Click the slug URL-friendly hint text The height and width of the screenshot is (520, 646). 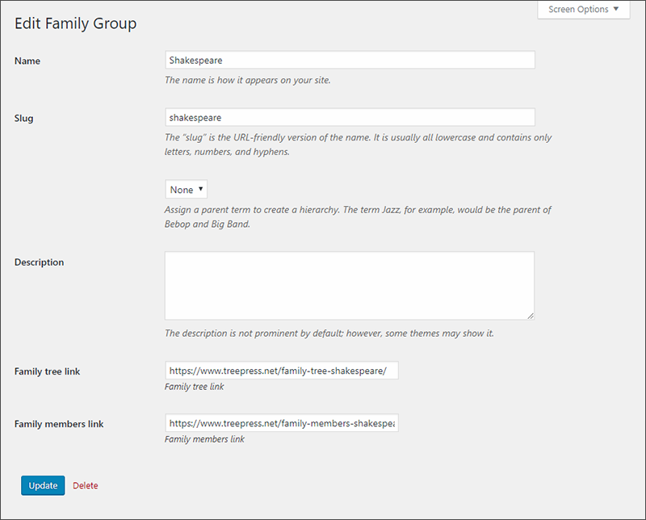358,145
